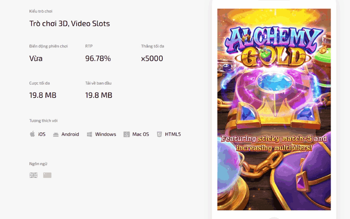Click the RTP value 96.78%
The width and height of the screenshot is (350, 219).
[98, 58]
